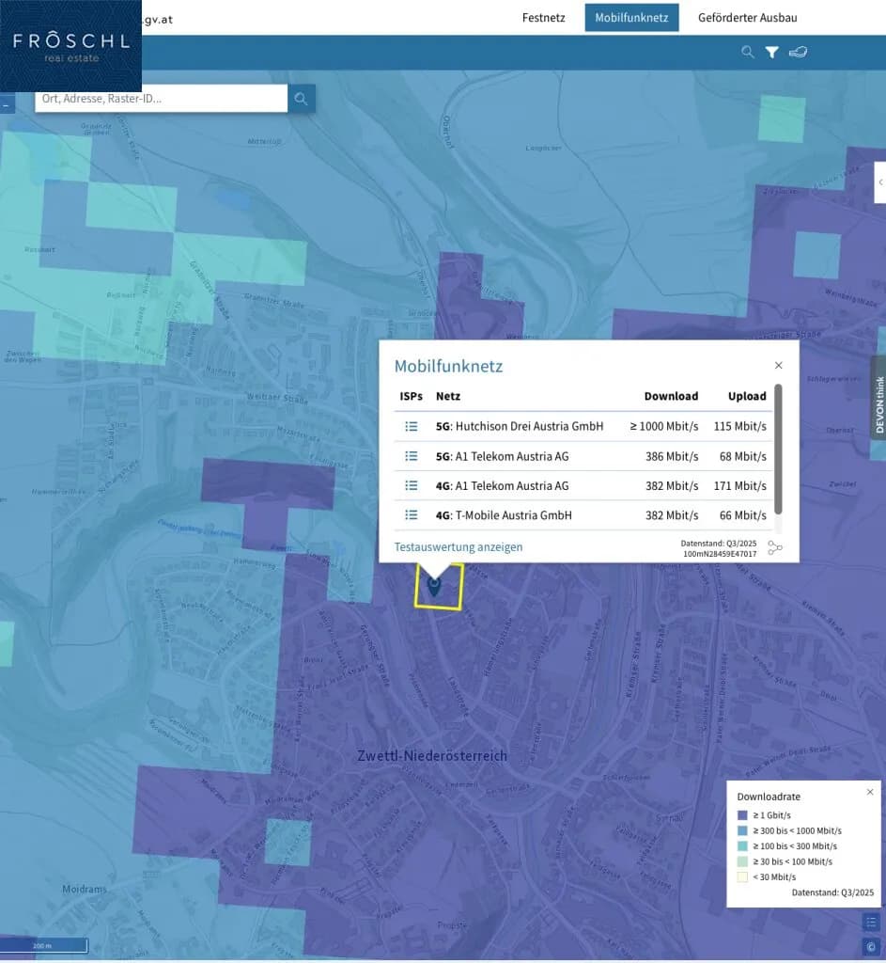Screen dimensions: 886x963
Task: Switch to the Festnetz tab
Action: tap(544, 18)
